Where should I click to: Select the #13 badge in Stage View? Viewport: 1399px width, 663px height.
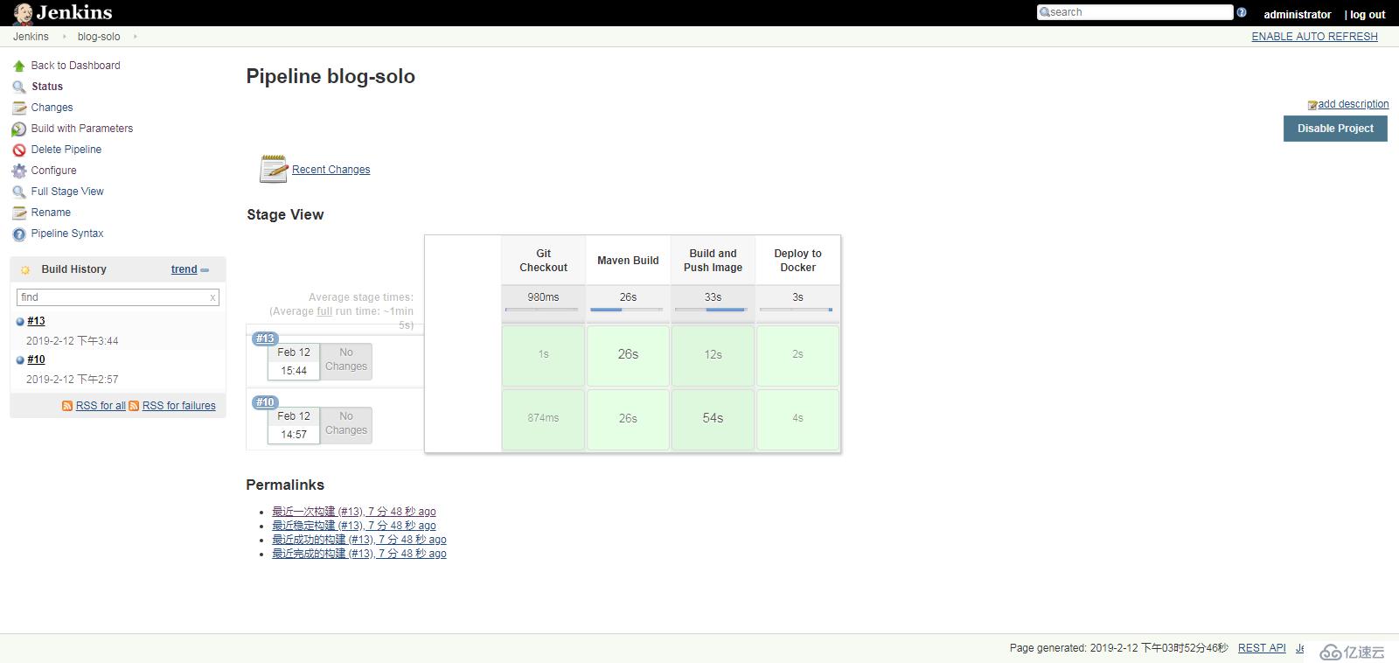(x=265, y=338)
